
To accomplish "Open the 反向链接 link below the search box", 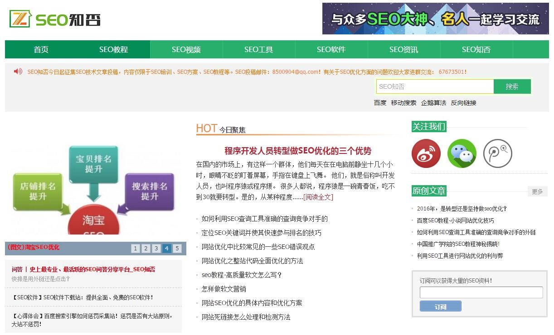I will pos(463,103).
